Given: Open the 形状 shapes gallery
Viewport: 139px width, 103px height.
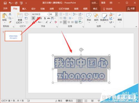Looking at the screenshot, I should pos(89,18).
